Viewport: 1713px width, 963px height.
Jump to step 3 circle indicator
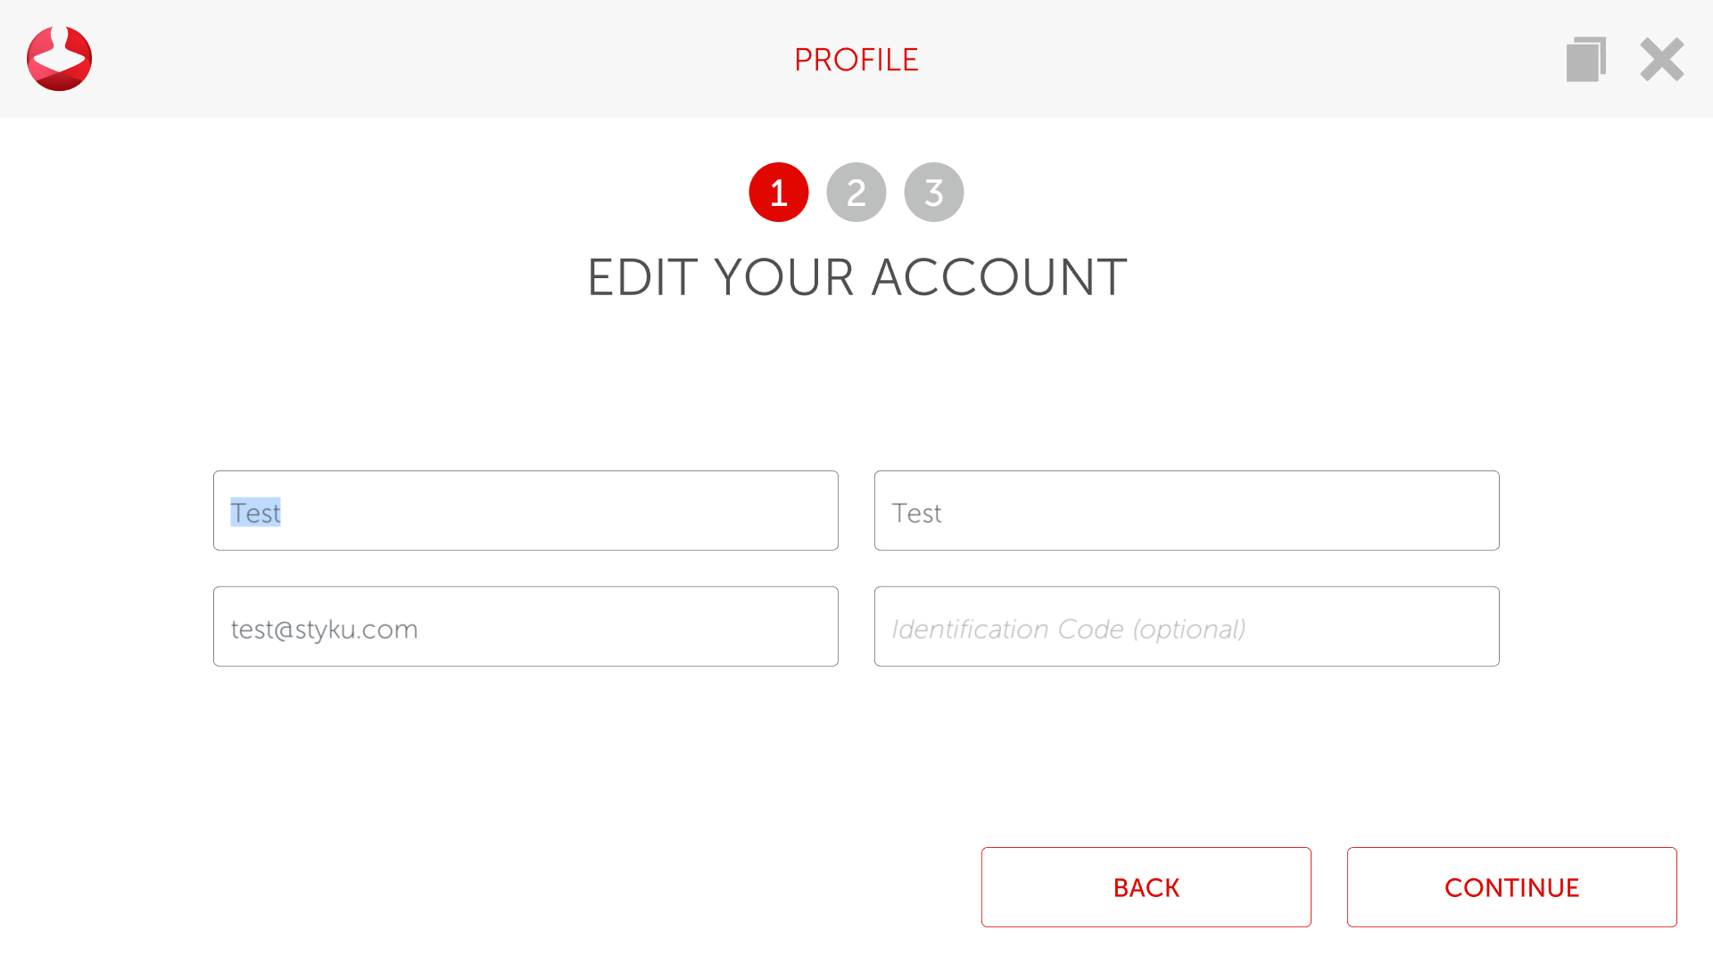933,192
